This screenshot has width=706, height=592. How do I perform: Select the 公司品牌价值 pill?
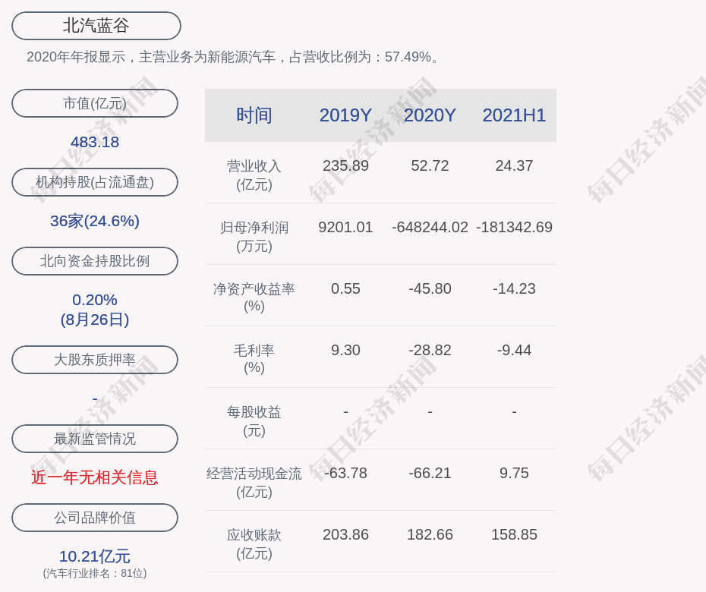(x=95, y=518)
